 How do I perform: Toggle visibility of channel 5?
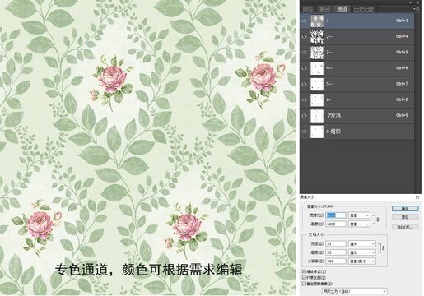click(x=304, y=84)
